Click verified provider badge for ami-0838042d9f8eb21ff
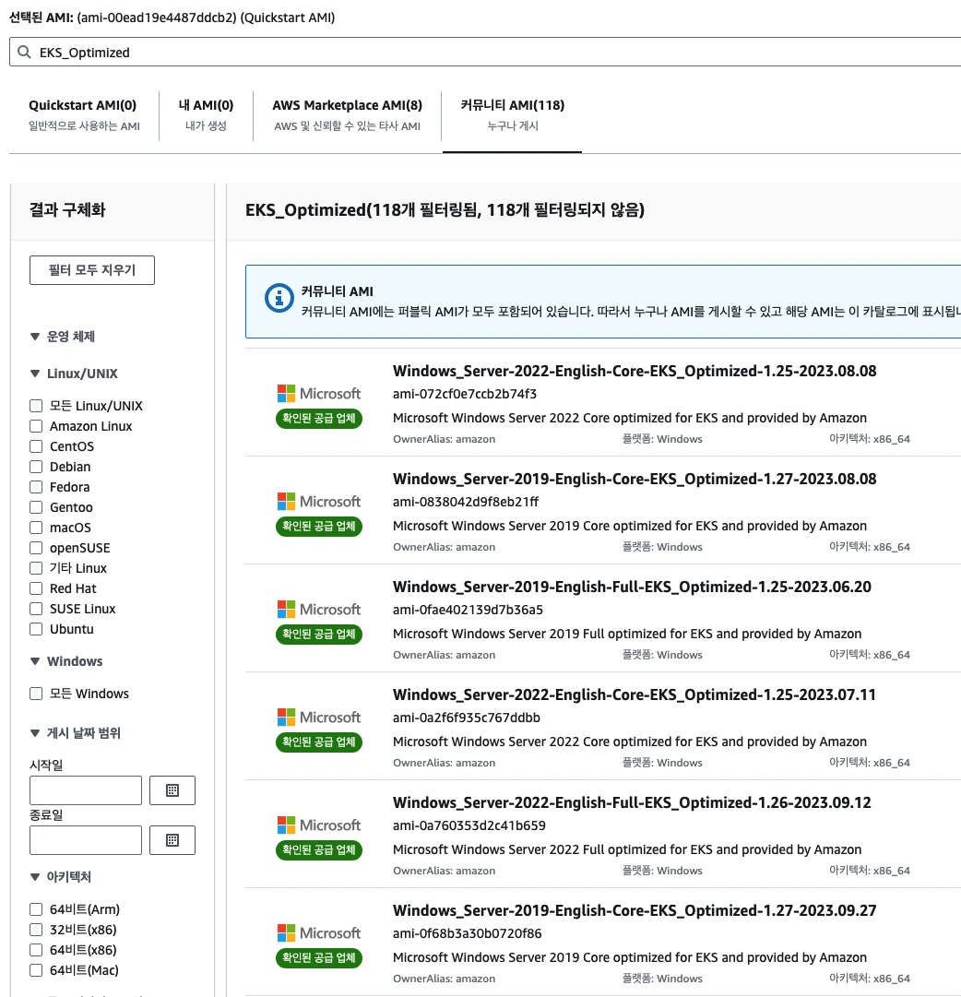The width and height of the screenshot is (961, 997). pyautogui.click(x=318, y=527)
